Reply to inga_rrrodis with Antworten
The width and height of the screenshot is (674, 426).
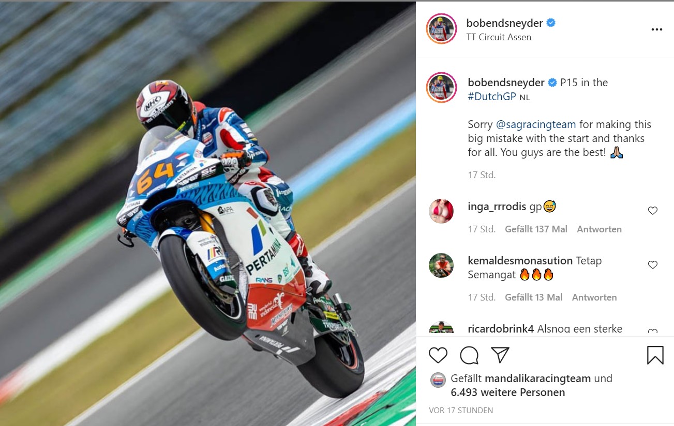pyautogui.click(x=600, y=229)
